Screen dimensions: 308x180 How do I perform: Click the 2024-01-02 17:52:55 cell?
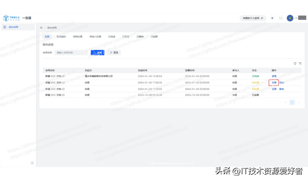click(150, 89)
